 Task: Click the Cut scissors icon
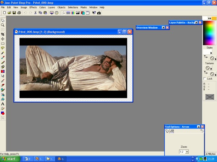coord(35,13)
